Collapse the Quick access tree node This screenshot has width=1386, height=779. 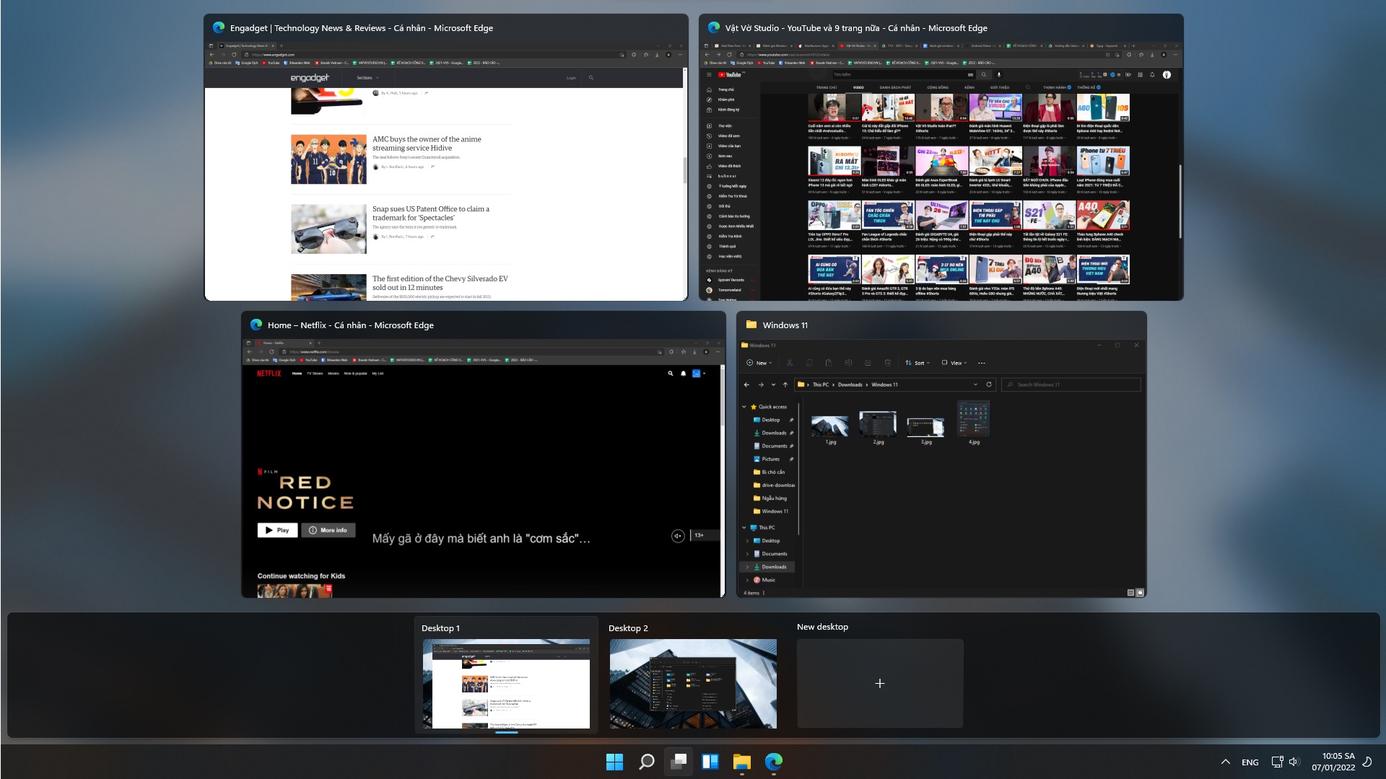point(744,407)
